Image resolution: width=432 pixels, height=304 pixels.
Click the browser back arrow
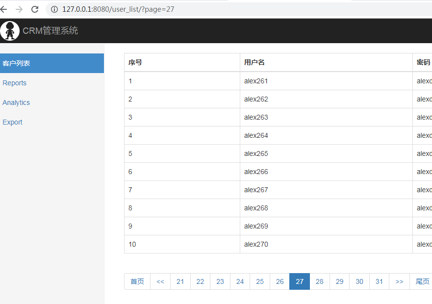[x=3, y=9]
